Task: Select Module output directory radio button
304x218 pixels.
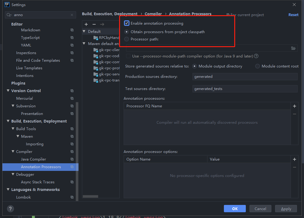Action: pos(194,66)
